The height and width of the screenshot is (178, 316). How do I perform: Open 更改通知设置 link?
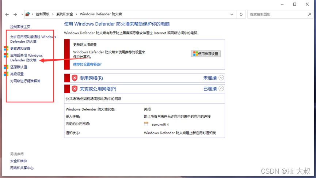coord(20,48)
